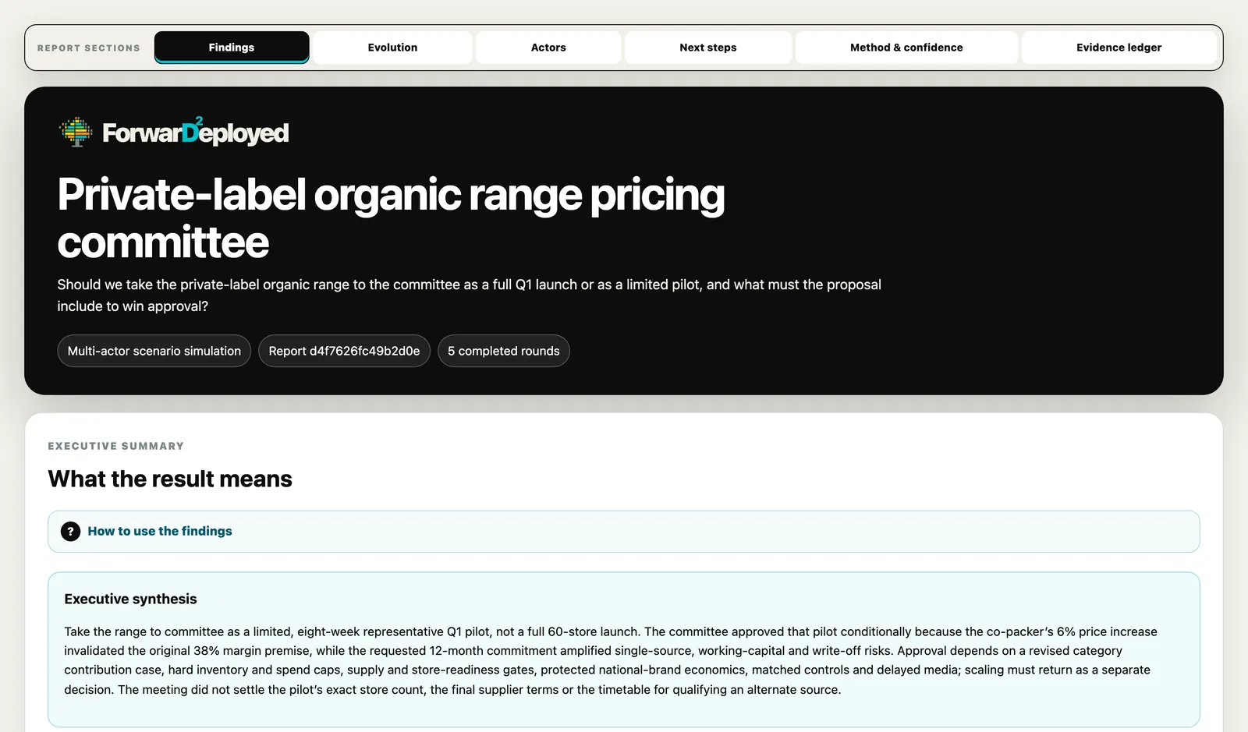Click the Multi-actor scenario simulation pill
Image resolution: width=1248 pixels, height=732 pixels.
coord(154,351)
